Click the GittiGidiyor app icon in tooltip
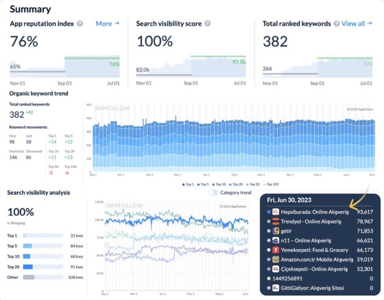 pyautogui.click(x=276, y=288)
